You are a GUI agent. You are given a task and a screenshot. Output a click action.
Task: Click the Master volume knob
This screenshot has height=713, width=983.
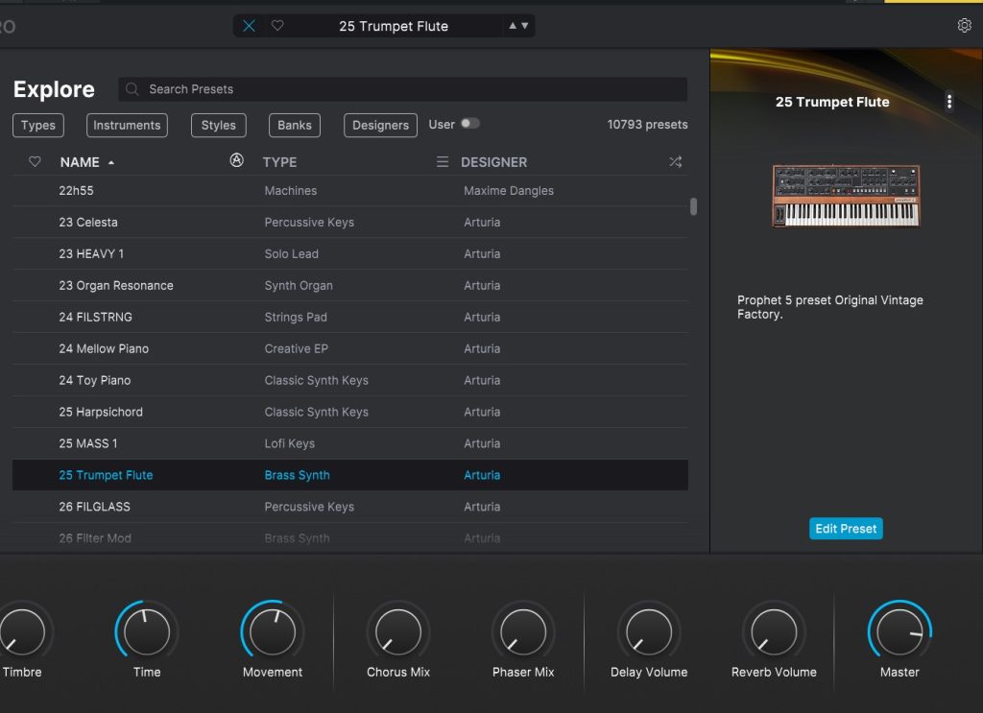(x=899, y=631)
